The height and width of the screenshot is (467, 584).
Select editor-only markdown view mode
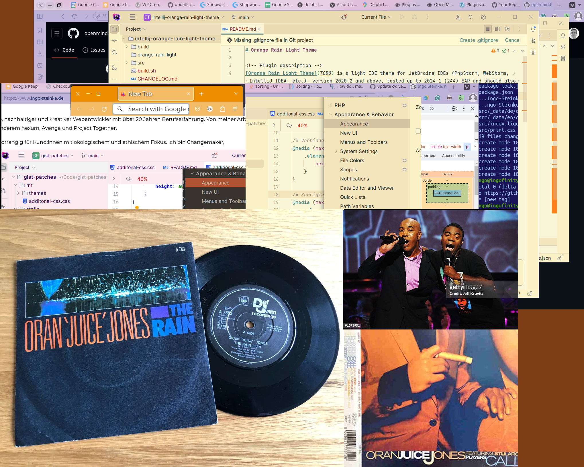tap(487, 29)
